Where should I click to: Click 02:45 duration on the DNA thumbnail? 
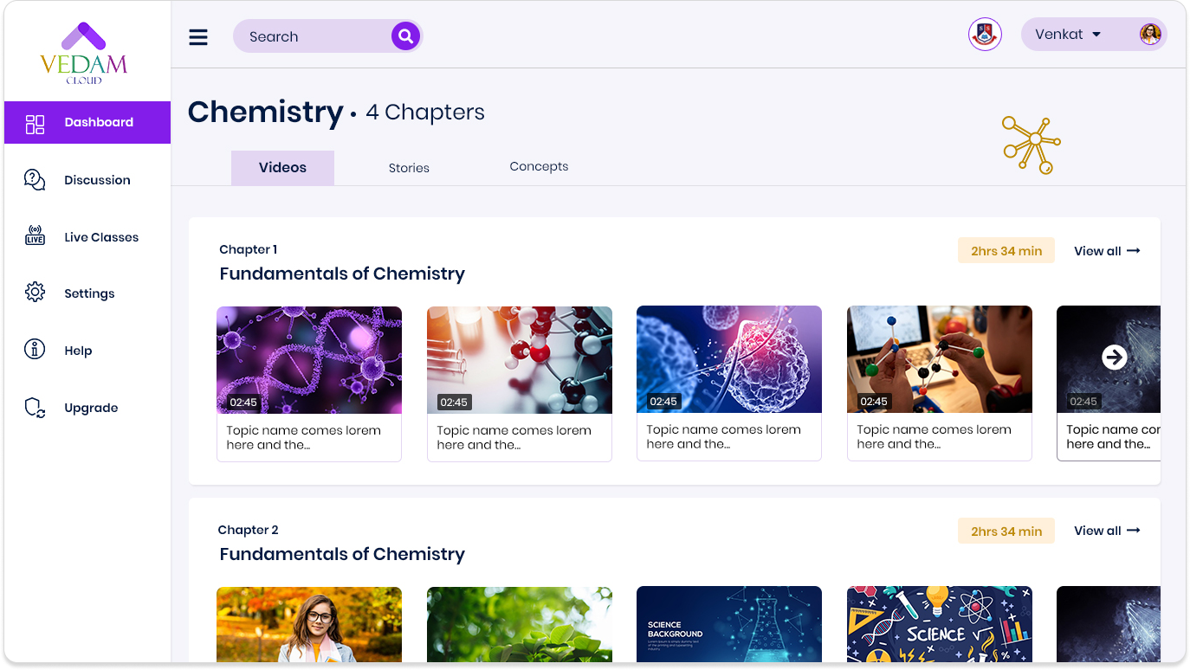click(243, 403)
